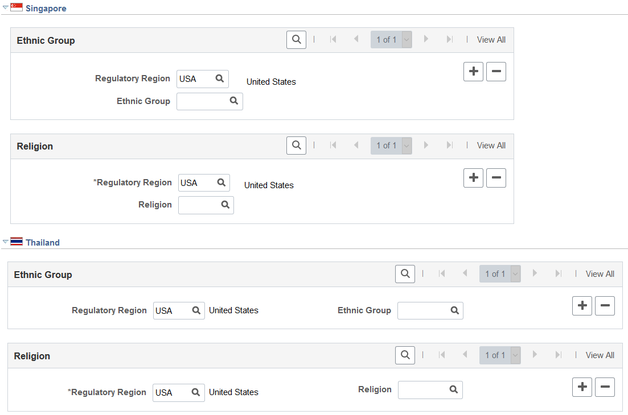Open row selector dropdown in Singapore Ethnic Group
This screenshot has height=415, width=628.
(x=407, y=40)
